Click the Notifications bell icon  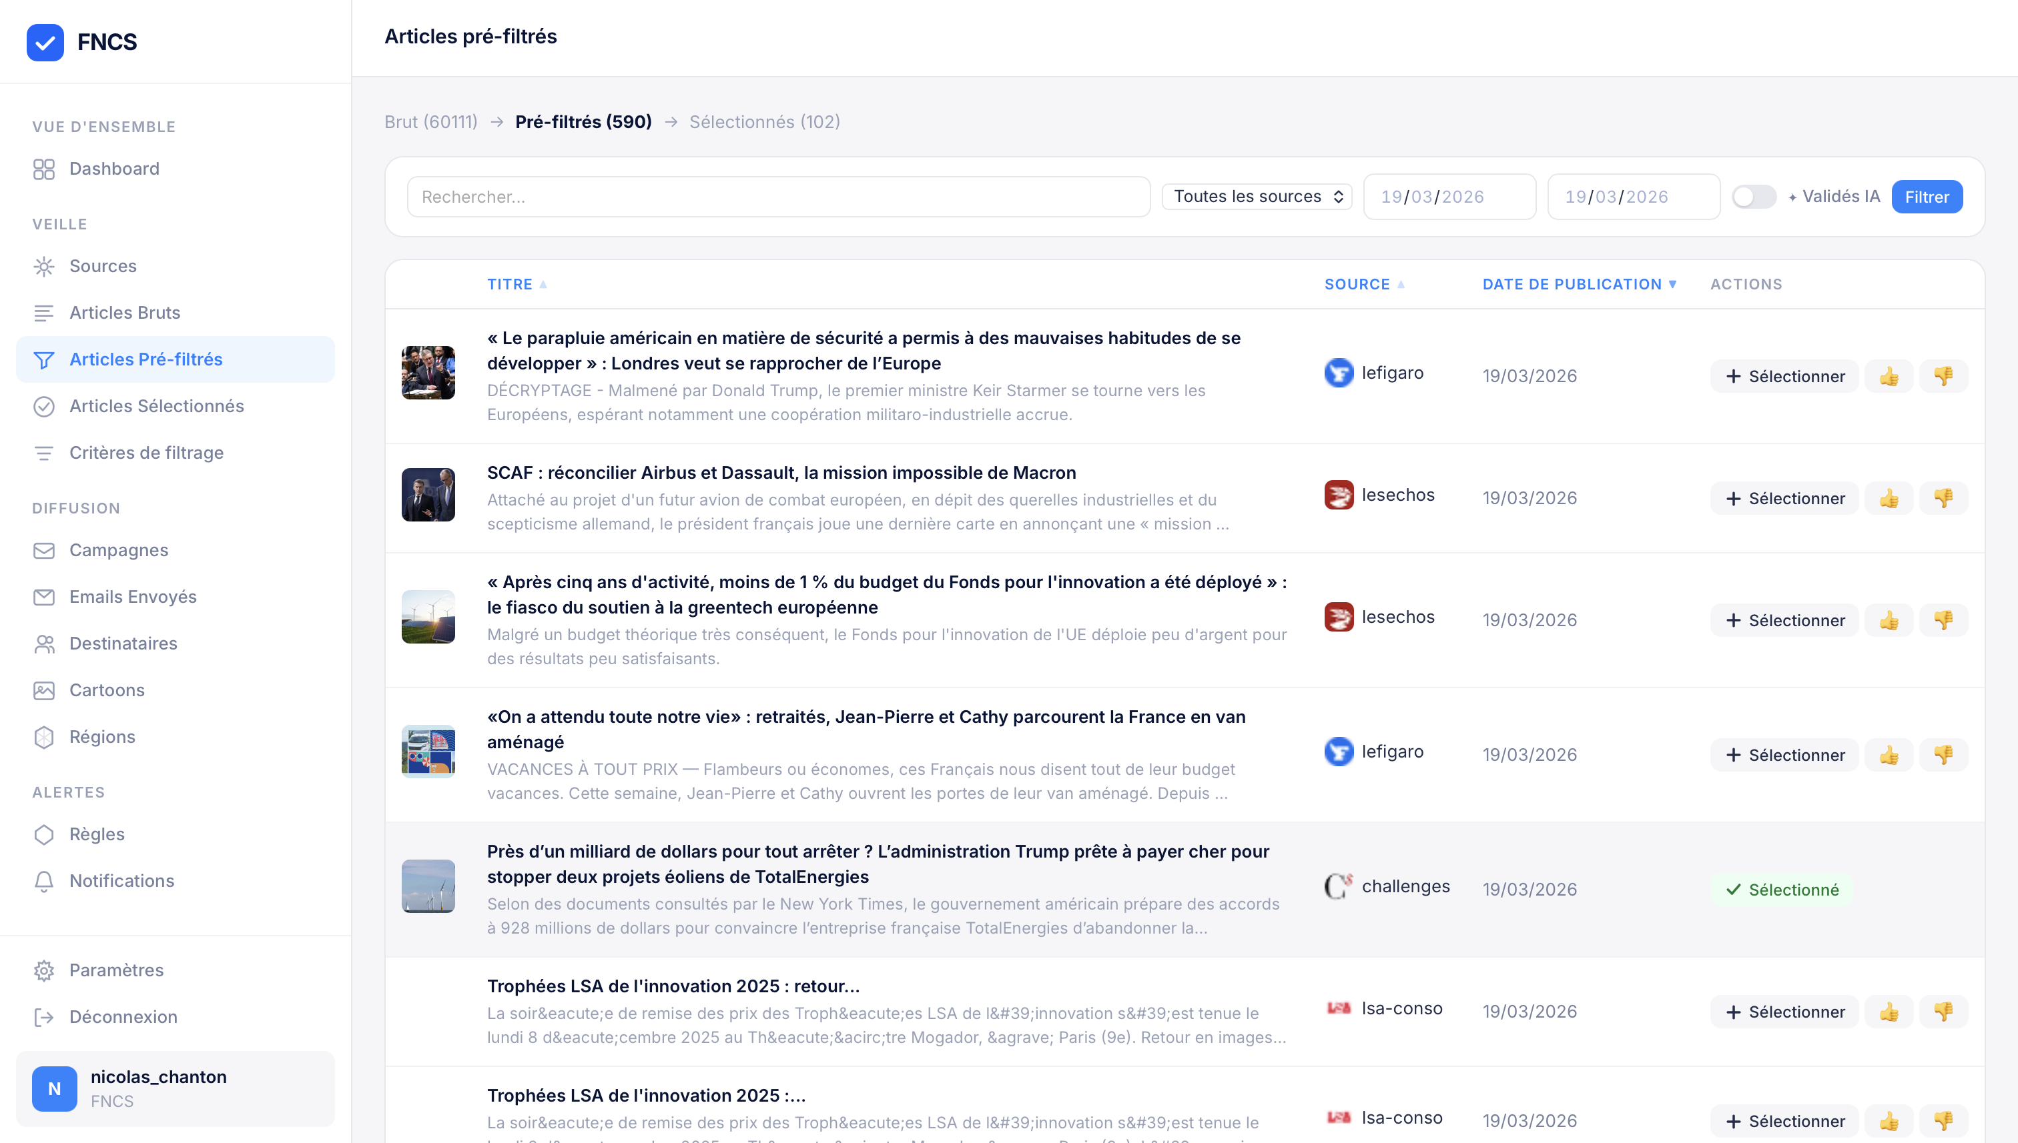(x=44, y=881)
